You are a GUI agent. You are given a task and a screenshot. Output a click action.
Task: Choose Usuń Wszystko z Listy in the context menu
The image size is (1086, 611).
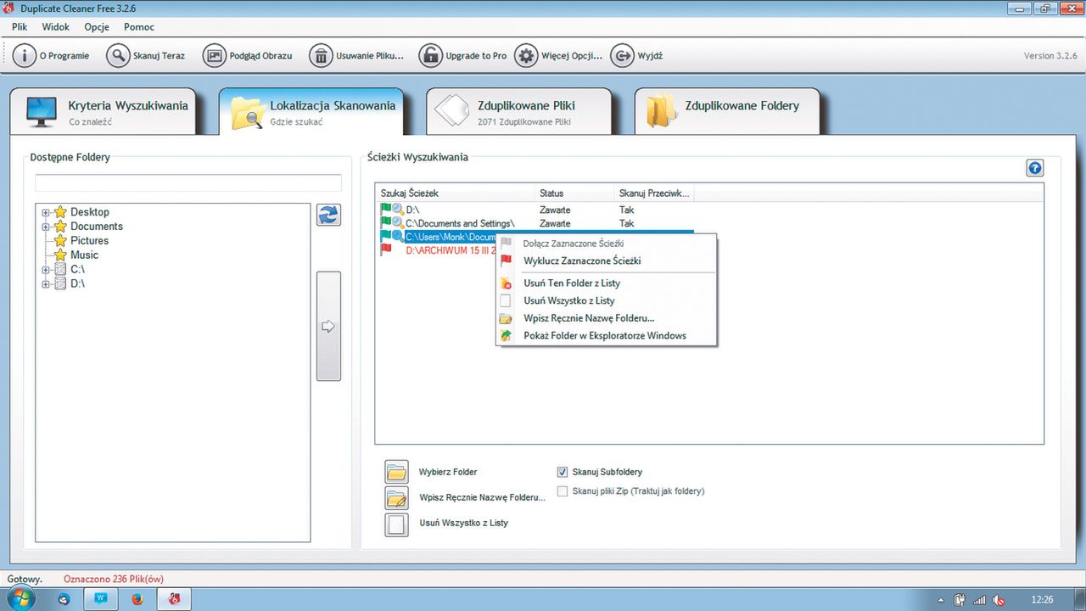pyautogui.click(x=607, y=300)
